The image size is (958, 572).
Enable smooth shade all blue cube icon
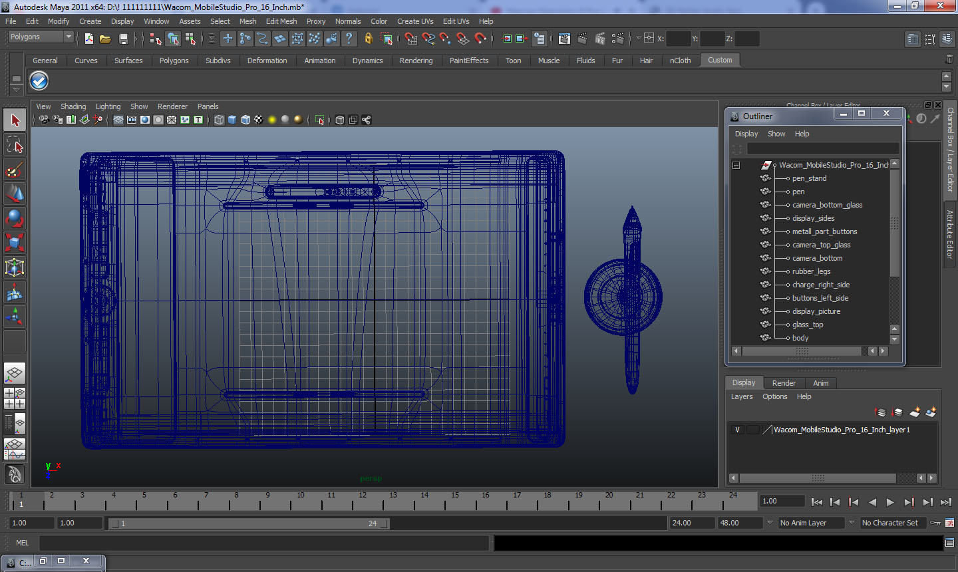pyautogui.click(x=232, y=120)
